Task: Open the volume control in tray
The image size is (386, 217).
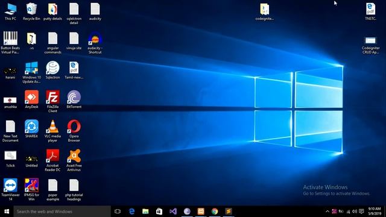Action: click(x=355, y=212)
